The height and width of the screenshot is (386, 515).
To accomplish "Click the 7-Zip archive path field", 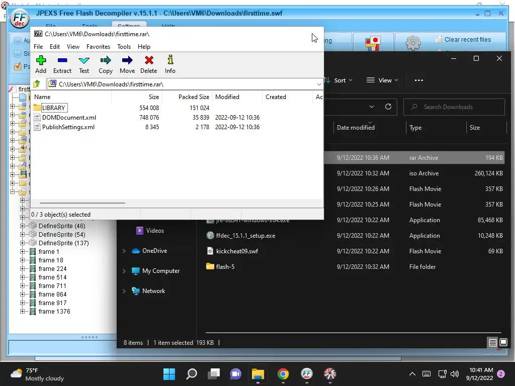I will [x=185, y=84].
